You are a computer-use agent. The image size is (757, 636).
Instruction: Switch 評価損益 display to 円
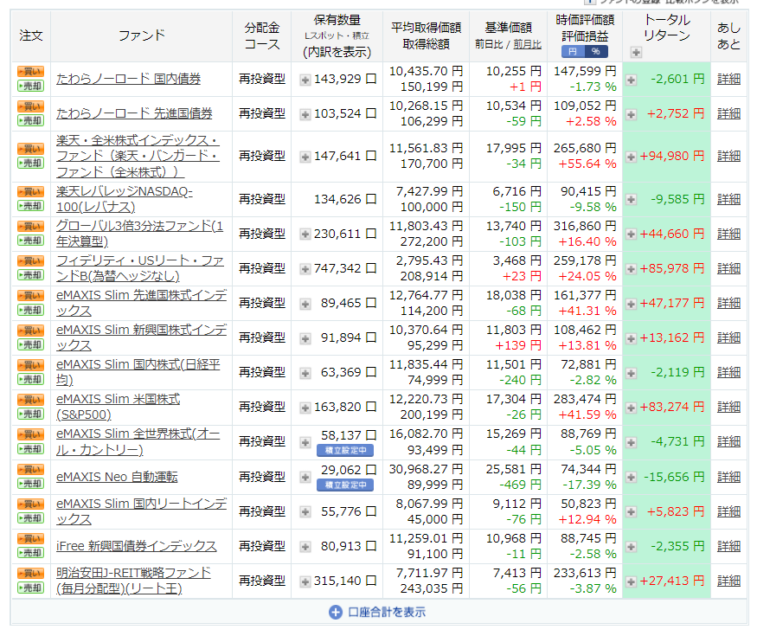coord(573,52)
